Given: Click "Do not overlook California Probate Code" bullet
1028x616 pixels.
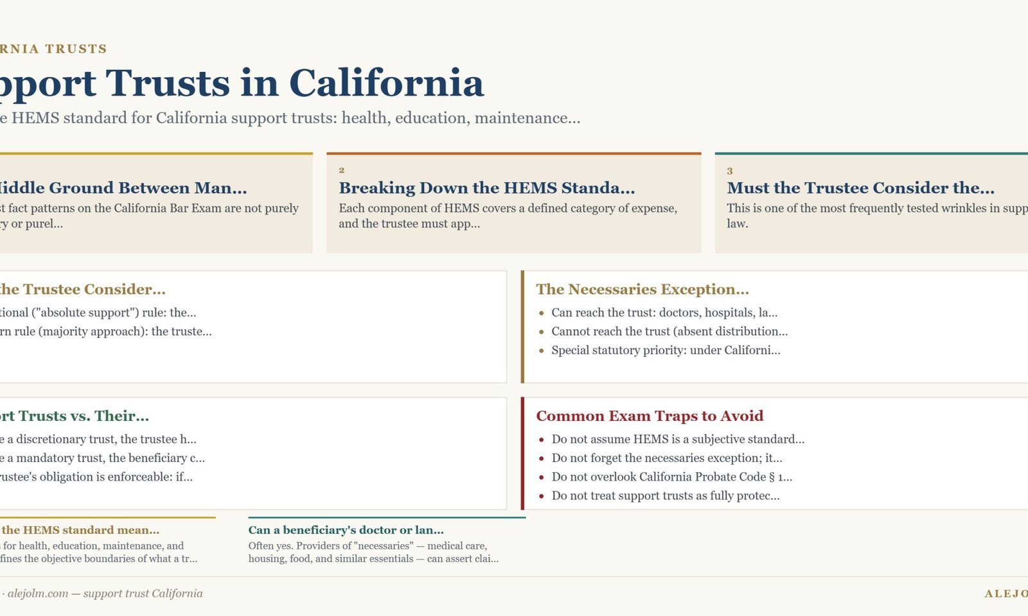Looking at the screenshot, I should (672, 476).
